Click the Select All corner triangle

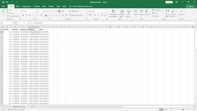point(2,27)
